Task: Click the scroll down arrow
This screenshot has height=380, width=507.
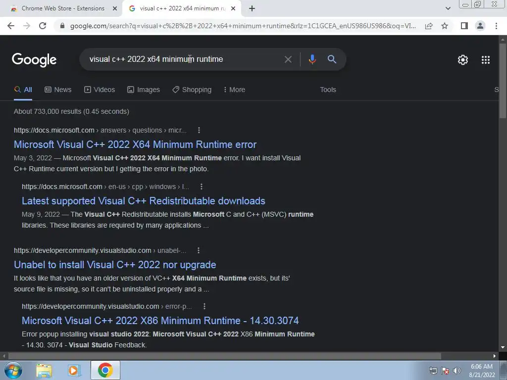Action: click(503, 348)
